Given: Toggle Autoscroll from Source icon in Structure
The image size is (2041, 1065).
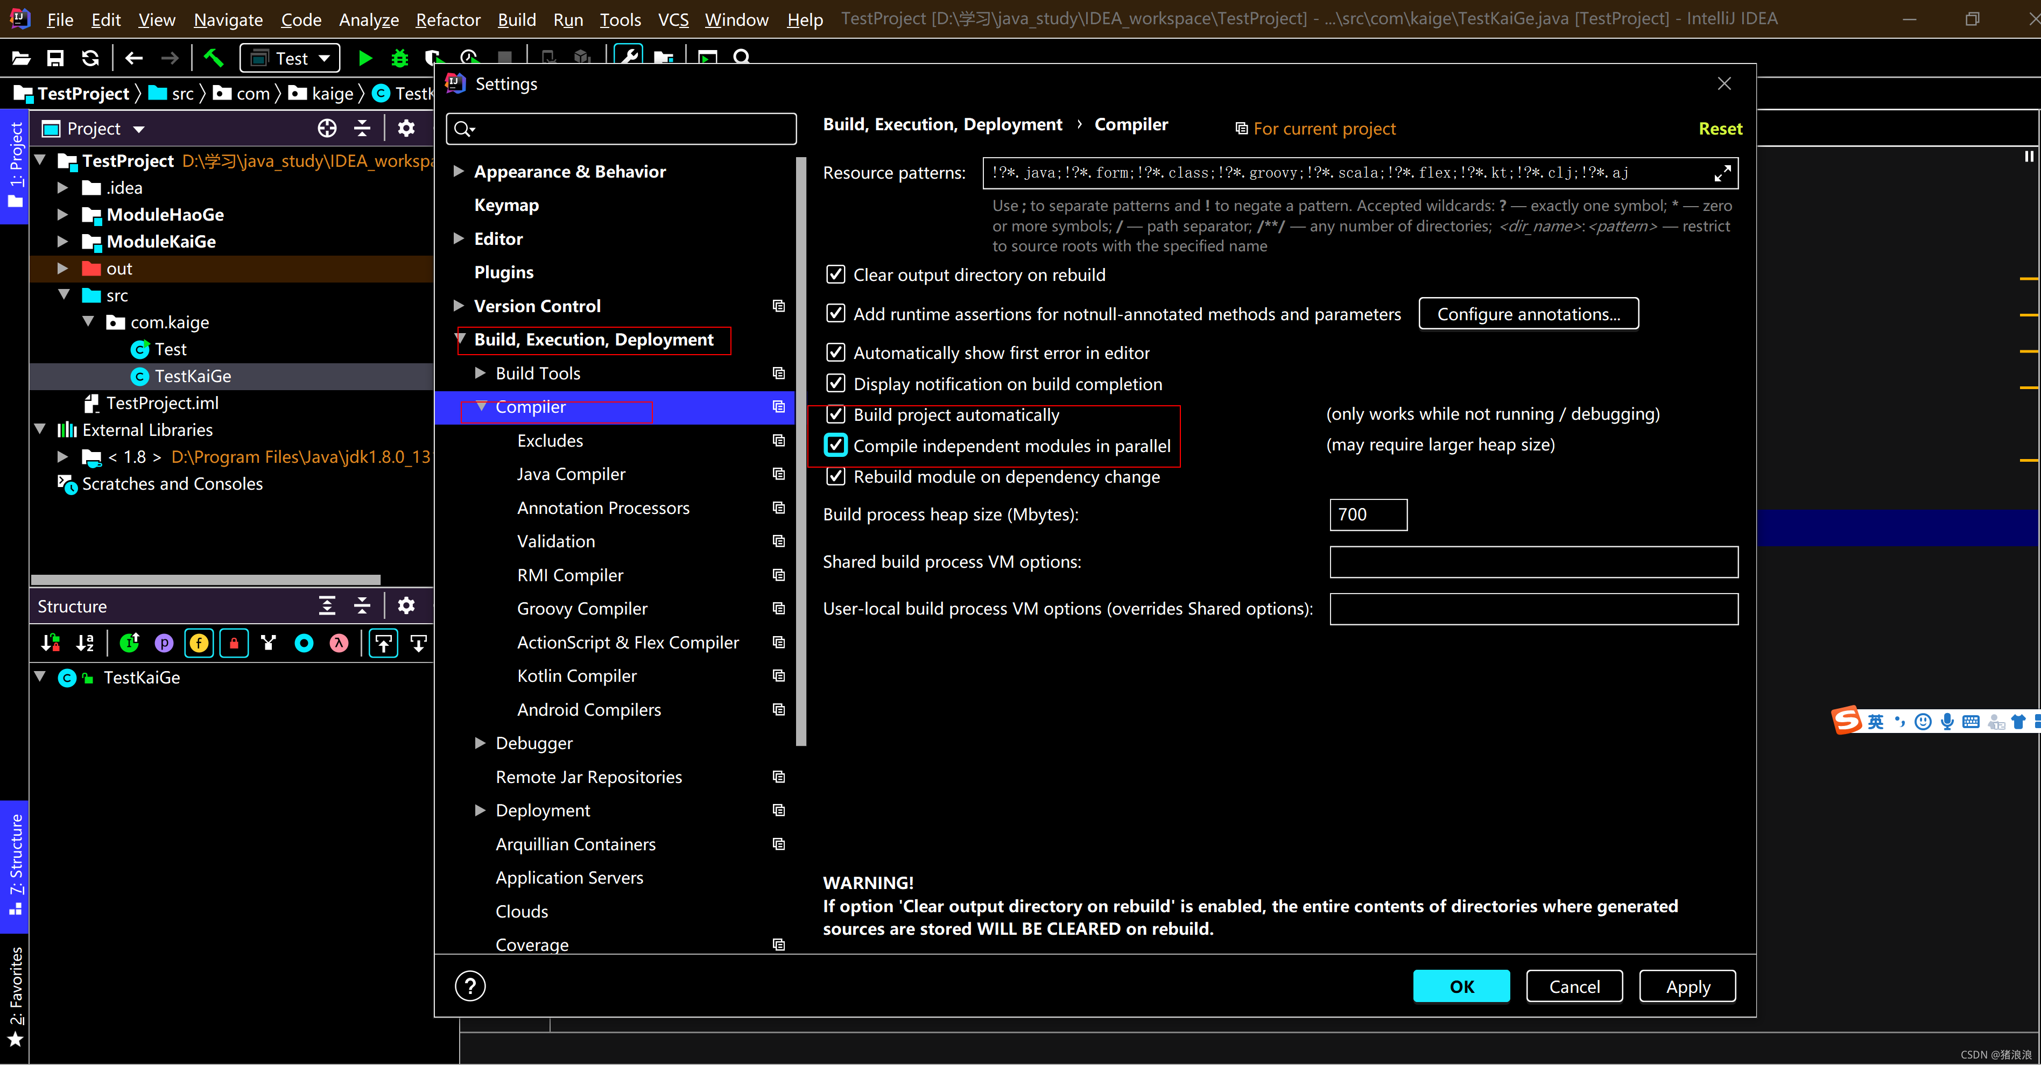Looking at the screenshot, I should pos(418,643).
